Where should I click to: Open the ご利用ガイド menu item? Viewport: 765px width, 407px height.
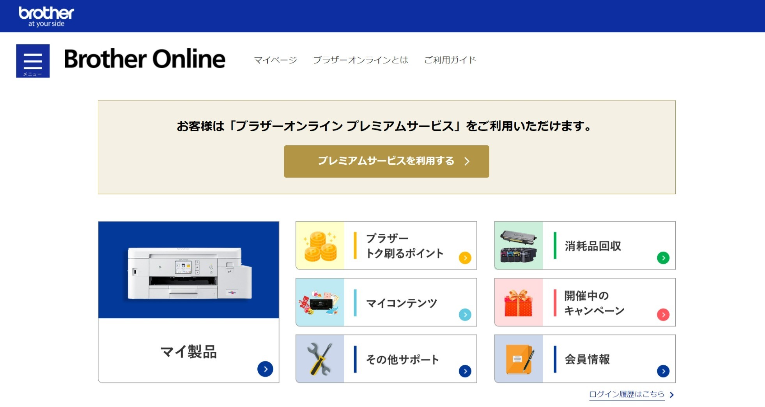(x=450, y=60)
